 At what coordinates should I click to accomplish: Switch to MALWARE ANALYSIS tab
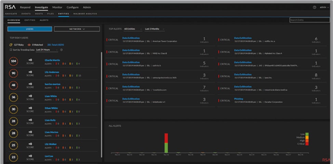[x=85, y=14]
